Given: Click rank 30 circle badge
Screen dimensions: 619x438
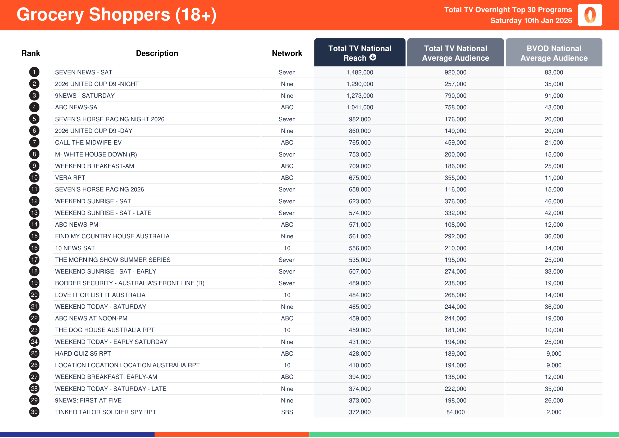Looking at the screenshot, I should tap(34, 412).
